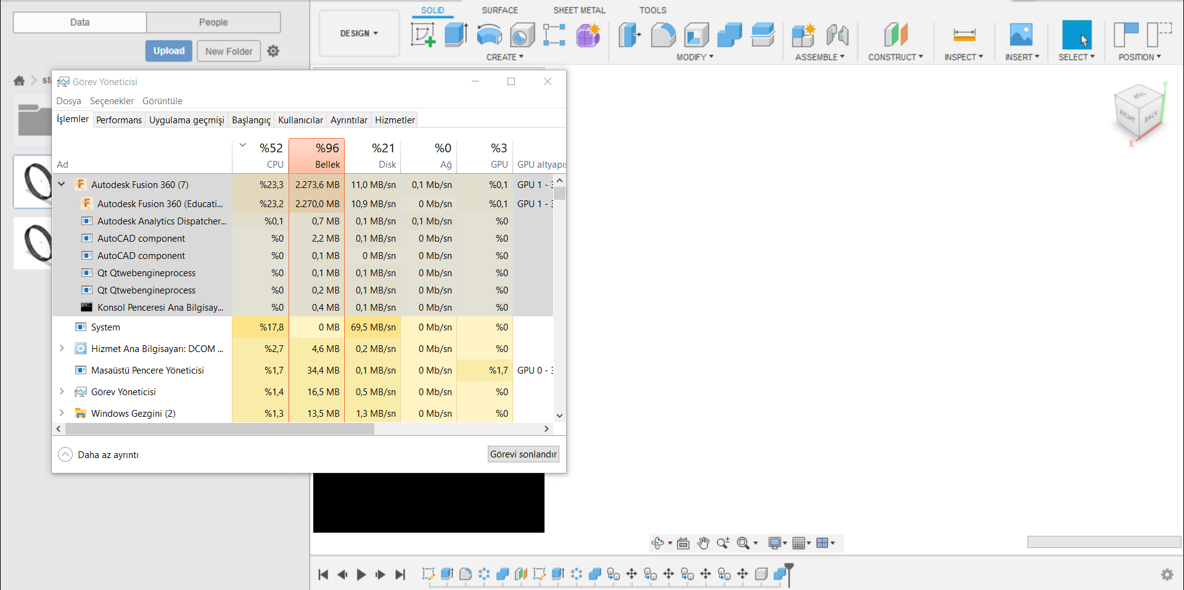Click the Look At navigation icon
Screen dimensions: 1184x590
(x=683, y=543)
